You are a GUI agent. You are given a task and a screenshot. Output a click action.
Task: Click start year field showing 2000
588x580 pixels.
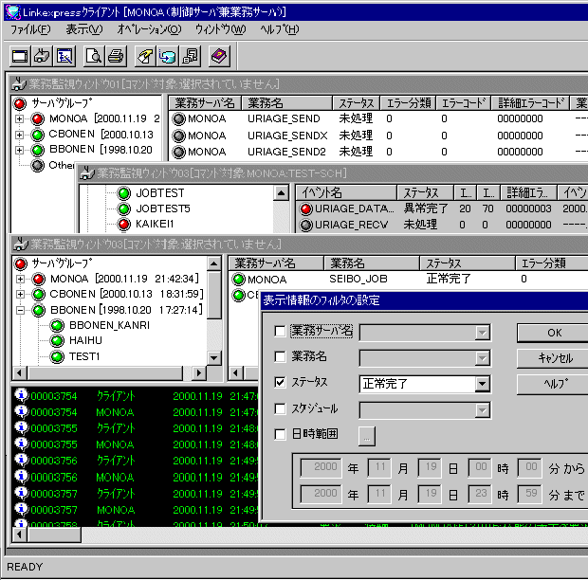[x=321, y=467]
